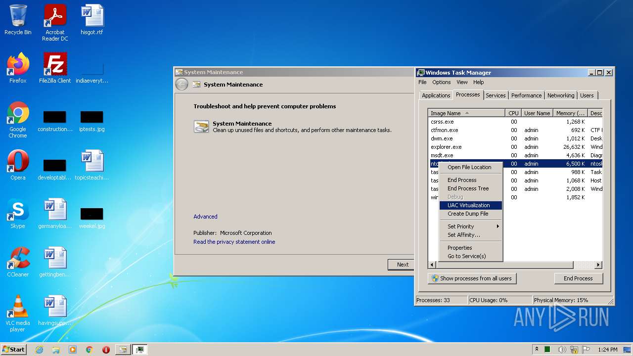Sort processes by Image Name column
Image resolution: width=633 pixels, height=356 pixels.
tap(467, 113)
